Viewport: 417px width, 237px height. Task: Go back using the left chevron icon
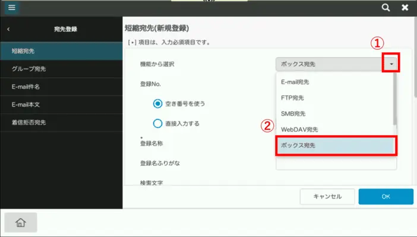8,29
